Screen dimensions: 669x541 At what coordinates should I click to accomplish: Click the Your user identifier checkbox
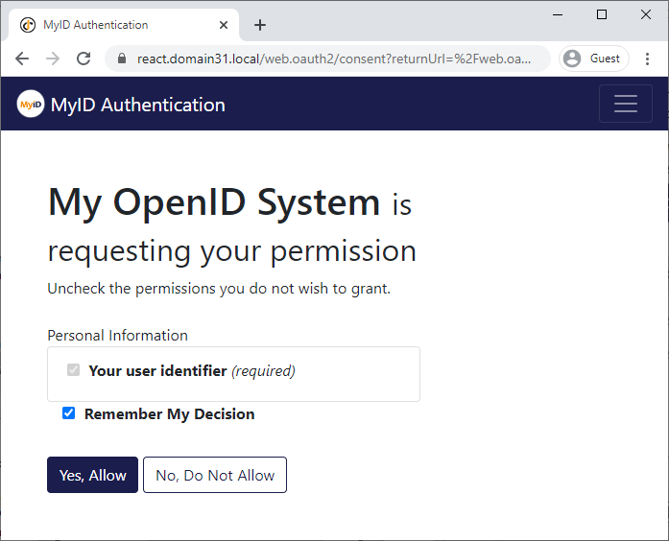point(73,370)
